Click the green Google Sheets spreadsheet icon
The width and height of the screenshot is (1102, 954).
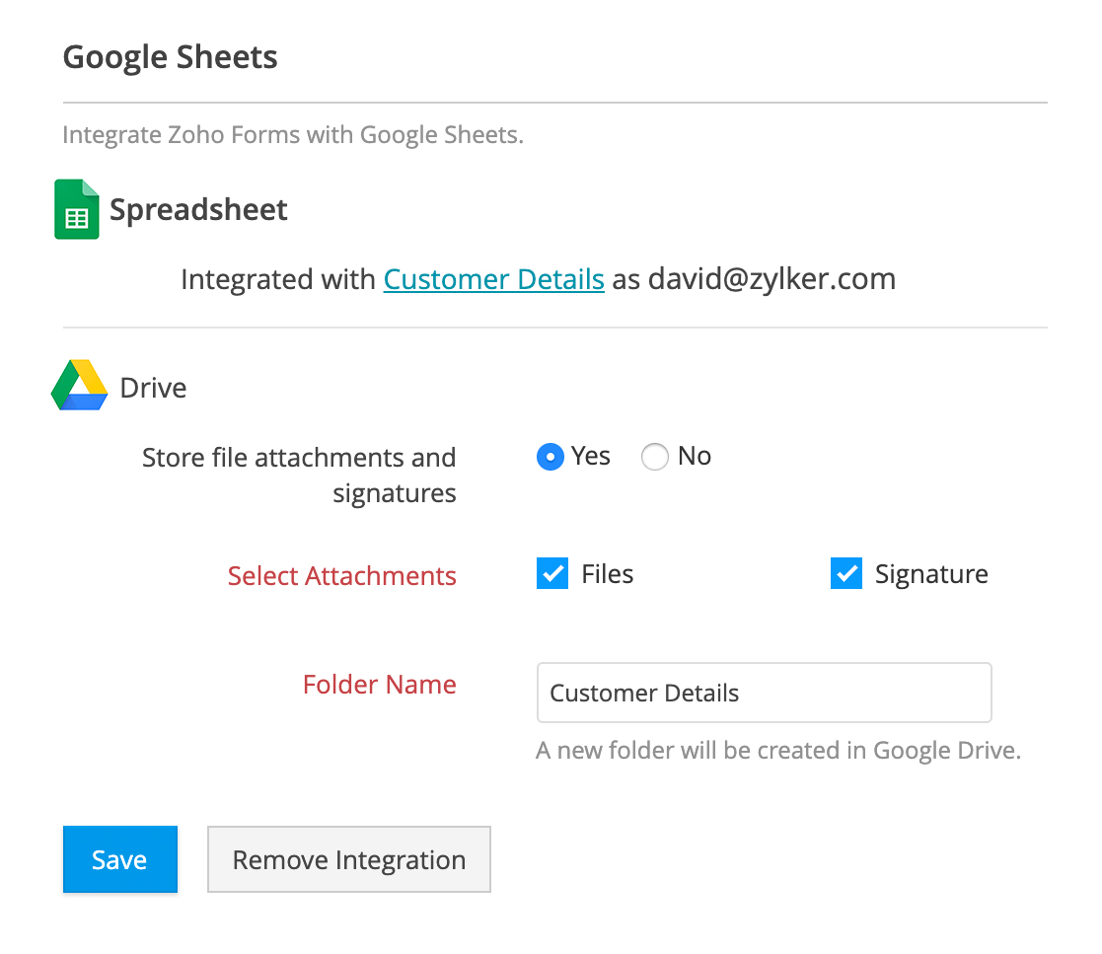click(77, 209)
